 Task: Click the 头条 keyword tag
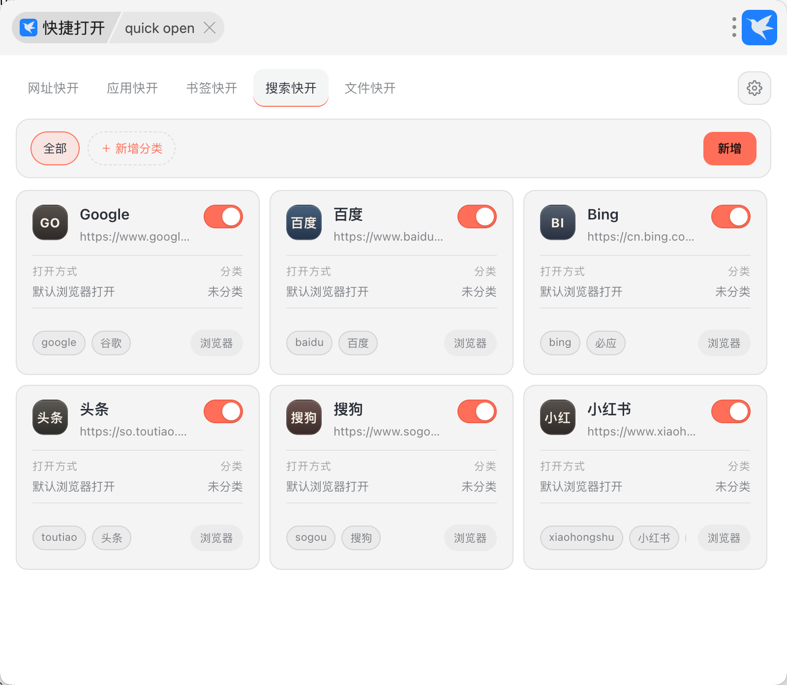[112, 538]
